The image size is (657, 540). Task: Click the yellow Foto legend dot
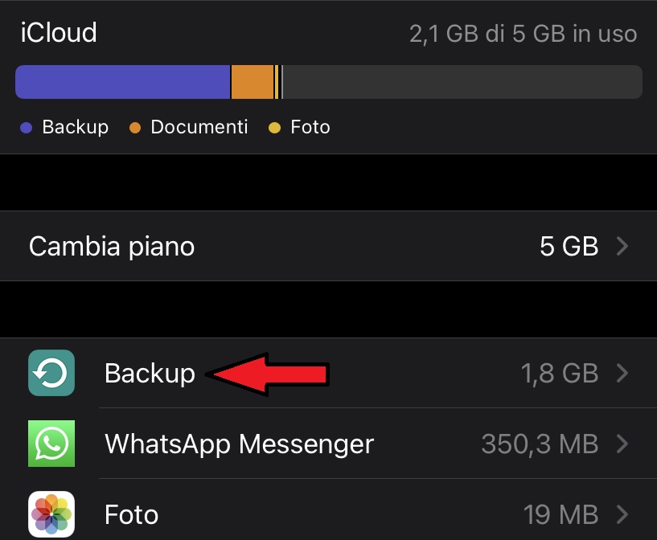[x=274, y=128]
